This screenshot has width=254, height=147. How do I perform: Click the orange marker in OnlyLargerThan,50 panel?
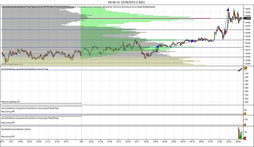[245, 125]
